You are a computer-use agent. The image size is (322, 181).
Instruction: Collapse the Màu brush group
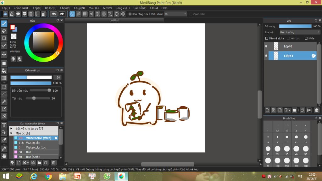coord(11,133)
